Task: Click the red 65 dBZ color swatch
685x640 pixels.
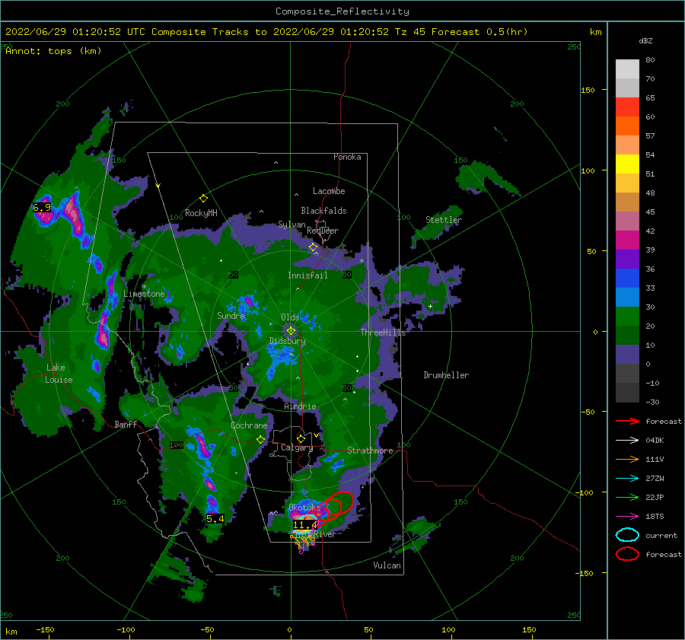Action: tap(627, 107)
